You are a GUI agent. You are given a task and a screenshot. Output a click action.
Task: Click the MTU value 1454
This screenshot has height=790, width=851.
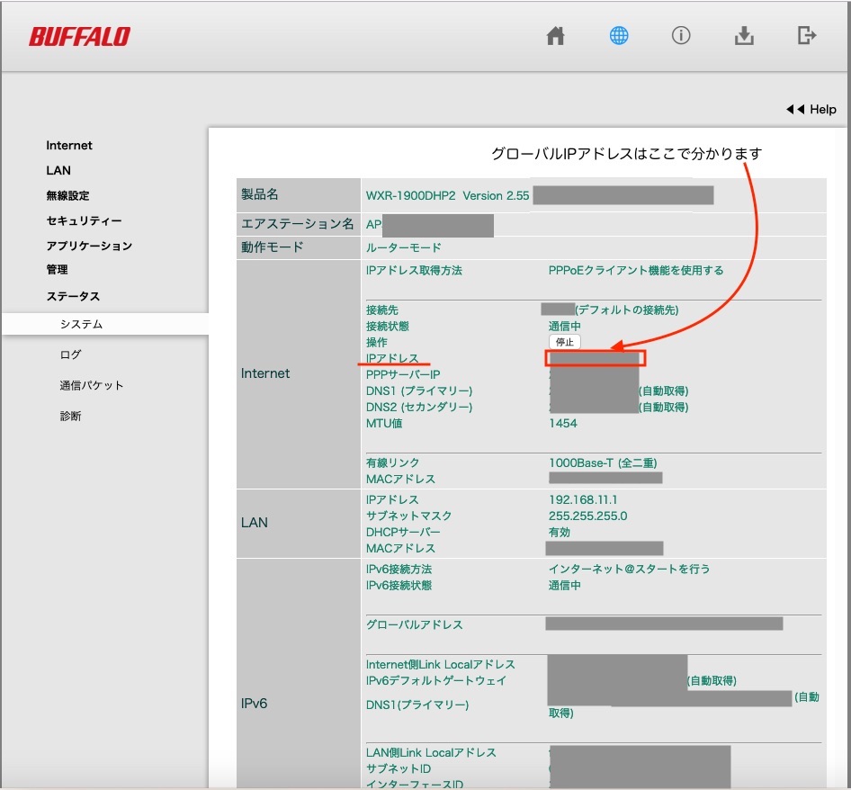(x=563, y=424)
